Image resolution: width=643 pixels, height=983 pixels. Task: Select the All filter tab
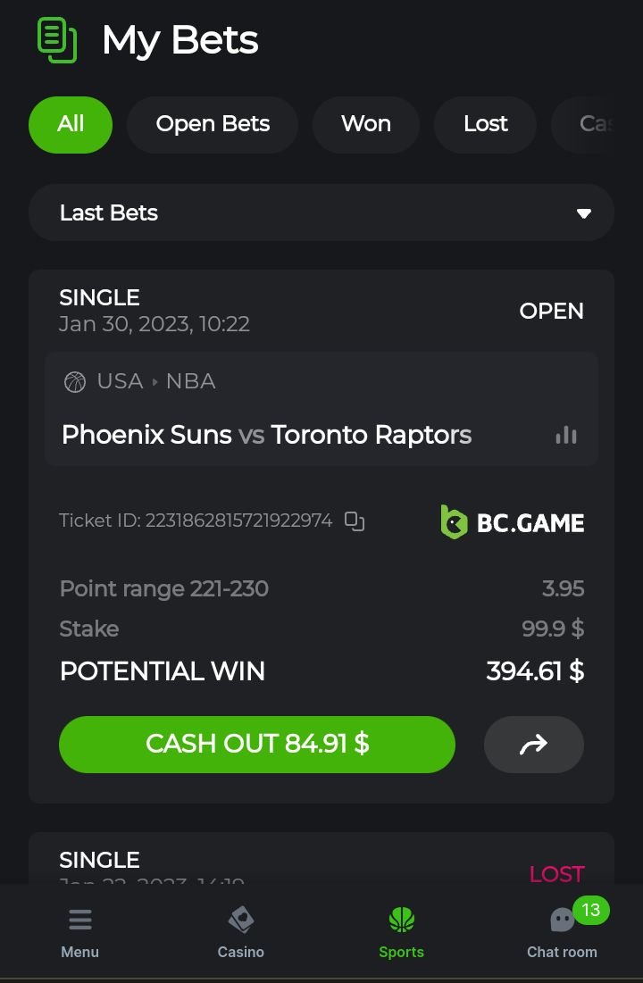coord(71,124)
